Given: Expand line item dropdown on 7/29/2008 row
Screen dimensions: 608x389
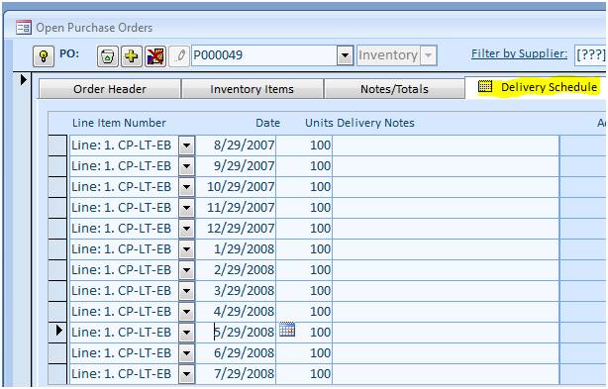Looking at the screenshot, I should pyautogui.click(x=186, y=374).
